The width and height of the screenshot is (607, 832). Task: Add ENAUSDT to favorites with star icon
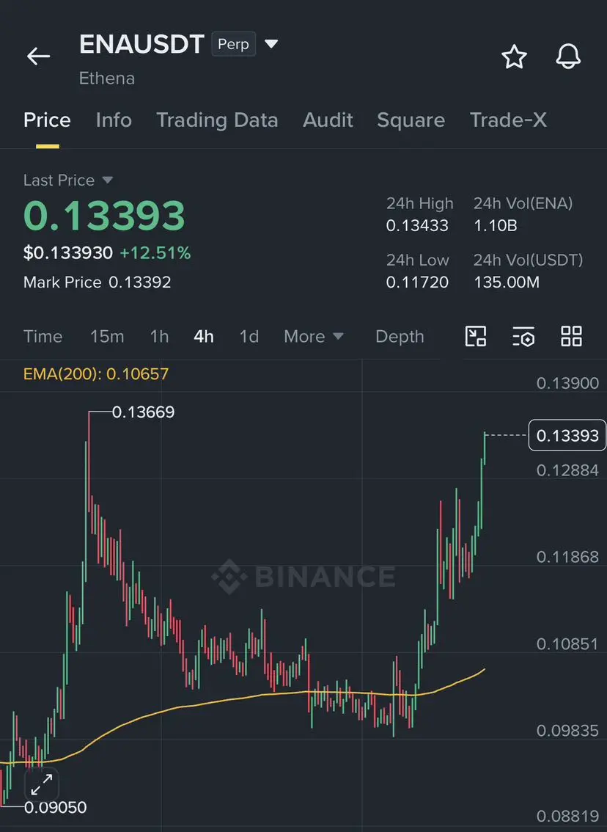tap(514, 56)
